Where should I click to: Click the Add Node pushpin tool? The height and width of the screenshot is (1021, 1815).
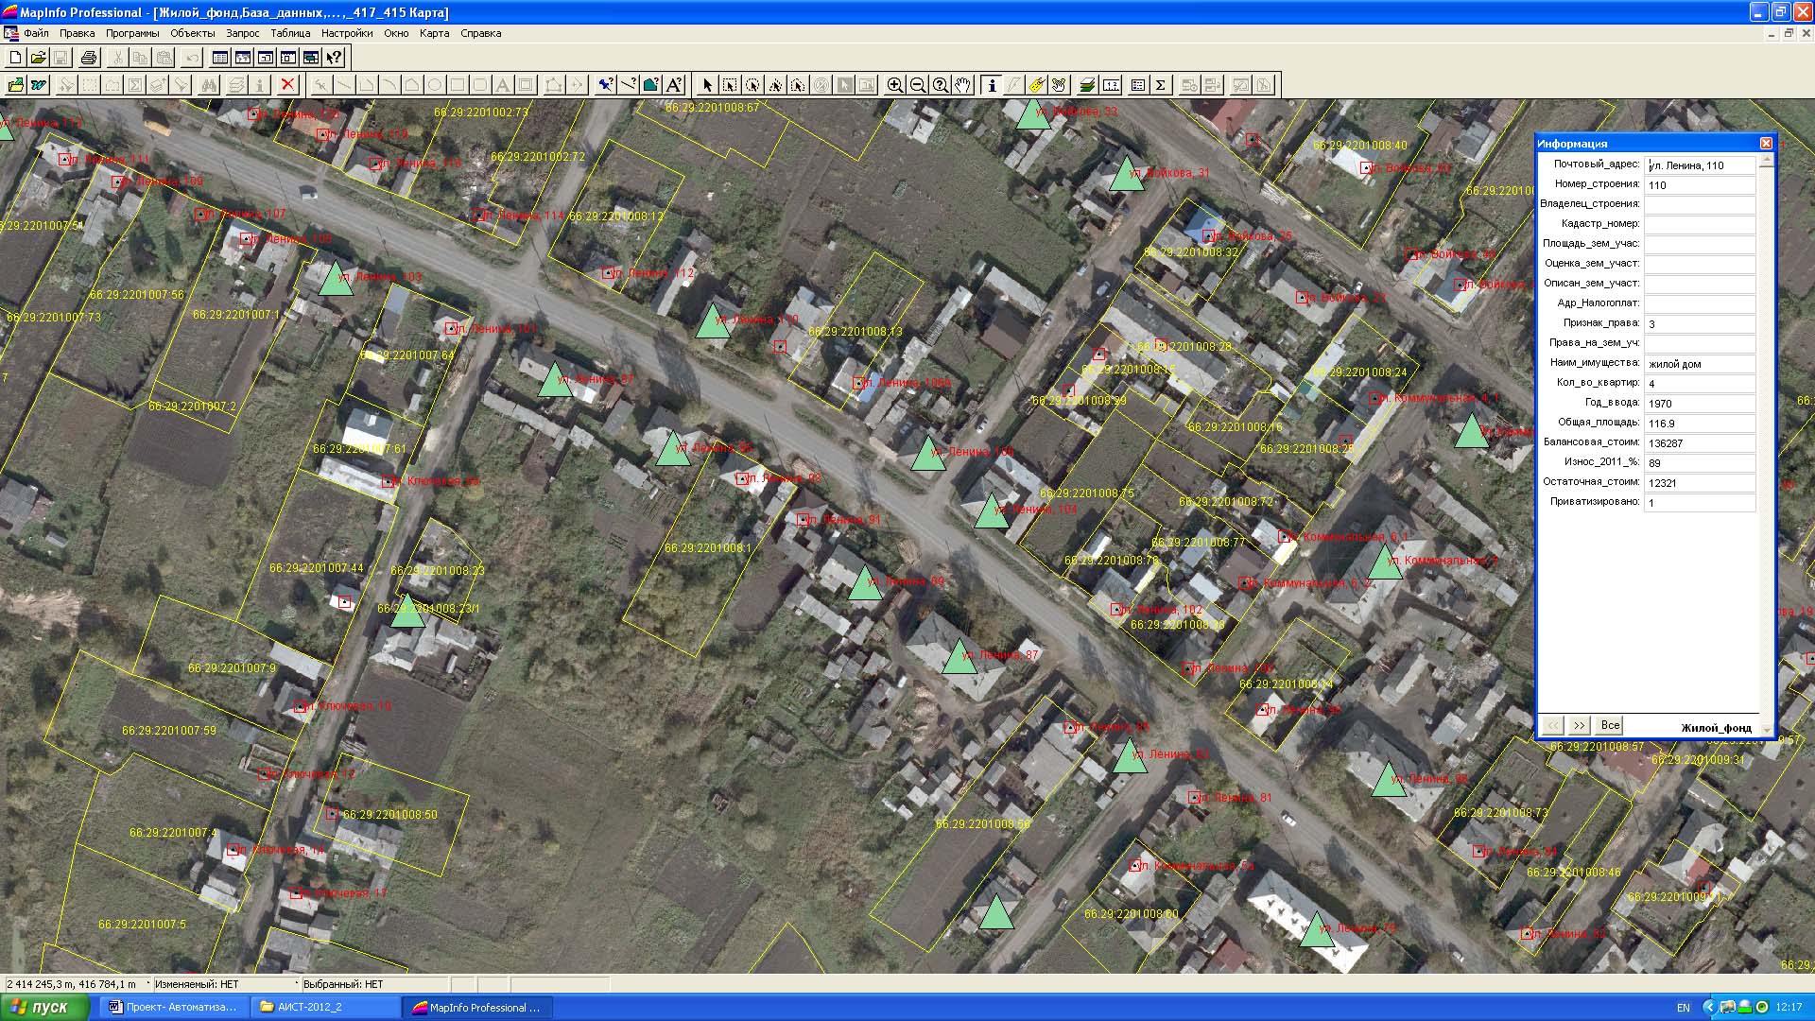[605, 85]
